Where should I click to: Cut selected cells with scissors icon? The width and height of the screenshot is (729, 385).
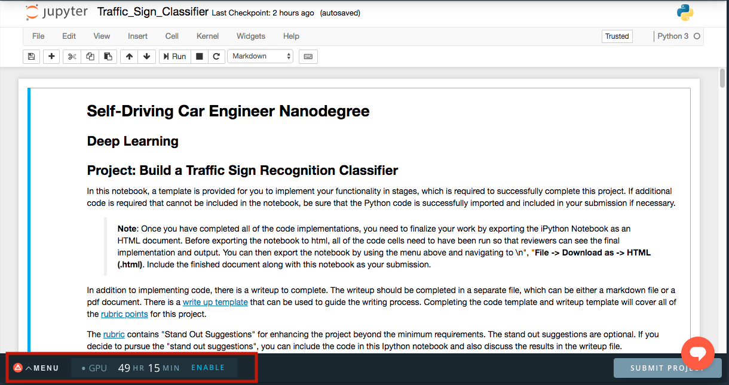pyautogui.click(x=72, y=56)
